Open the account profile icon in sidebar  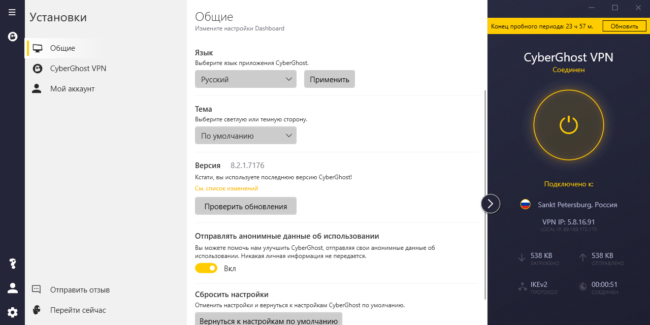[x=13, y=288]
